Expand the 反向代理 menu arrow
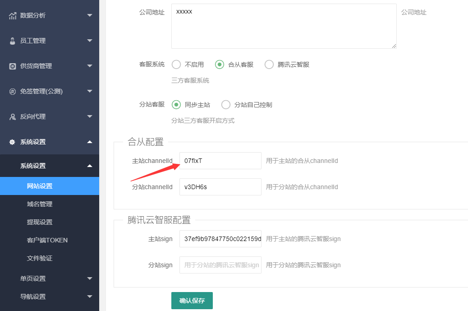Screen dimensions: 468x311 [x=90, y=116]
